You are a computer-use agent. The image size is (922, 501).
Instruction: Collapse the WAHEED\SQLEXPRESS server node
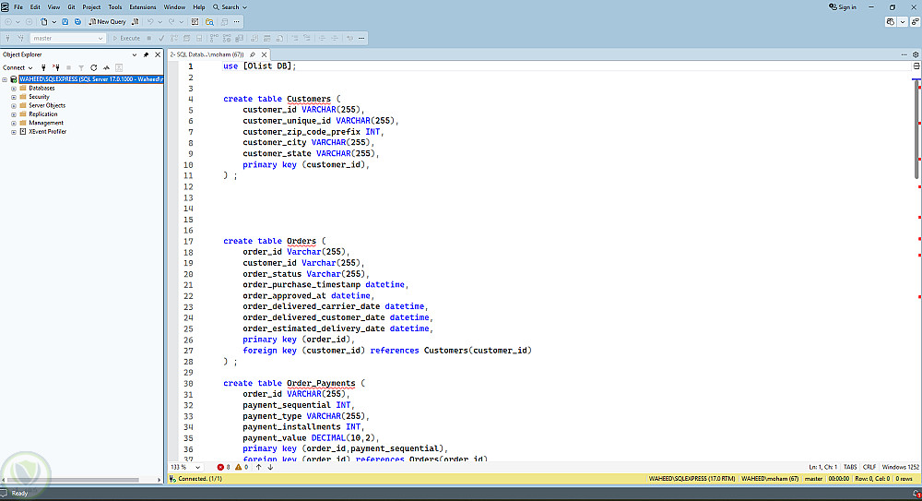tap(5, 79)
